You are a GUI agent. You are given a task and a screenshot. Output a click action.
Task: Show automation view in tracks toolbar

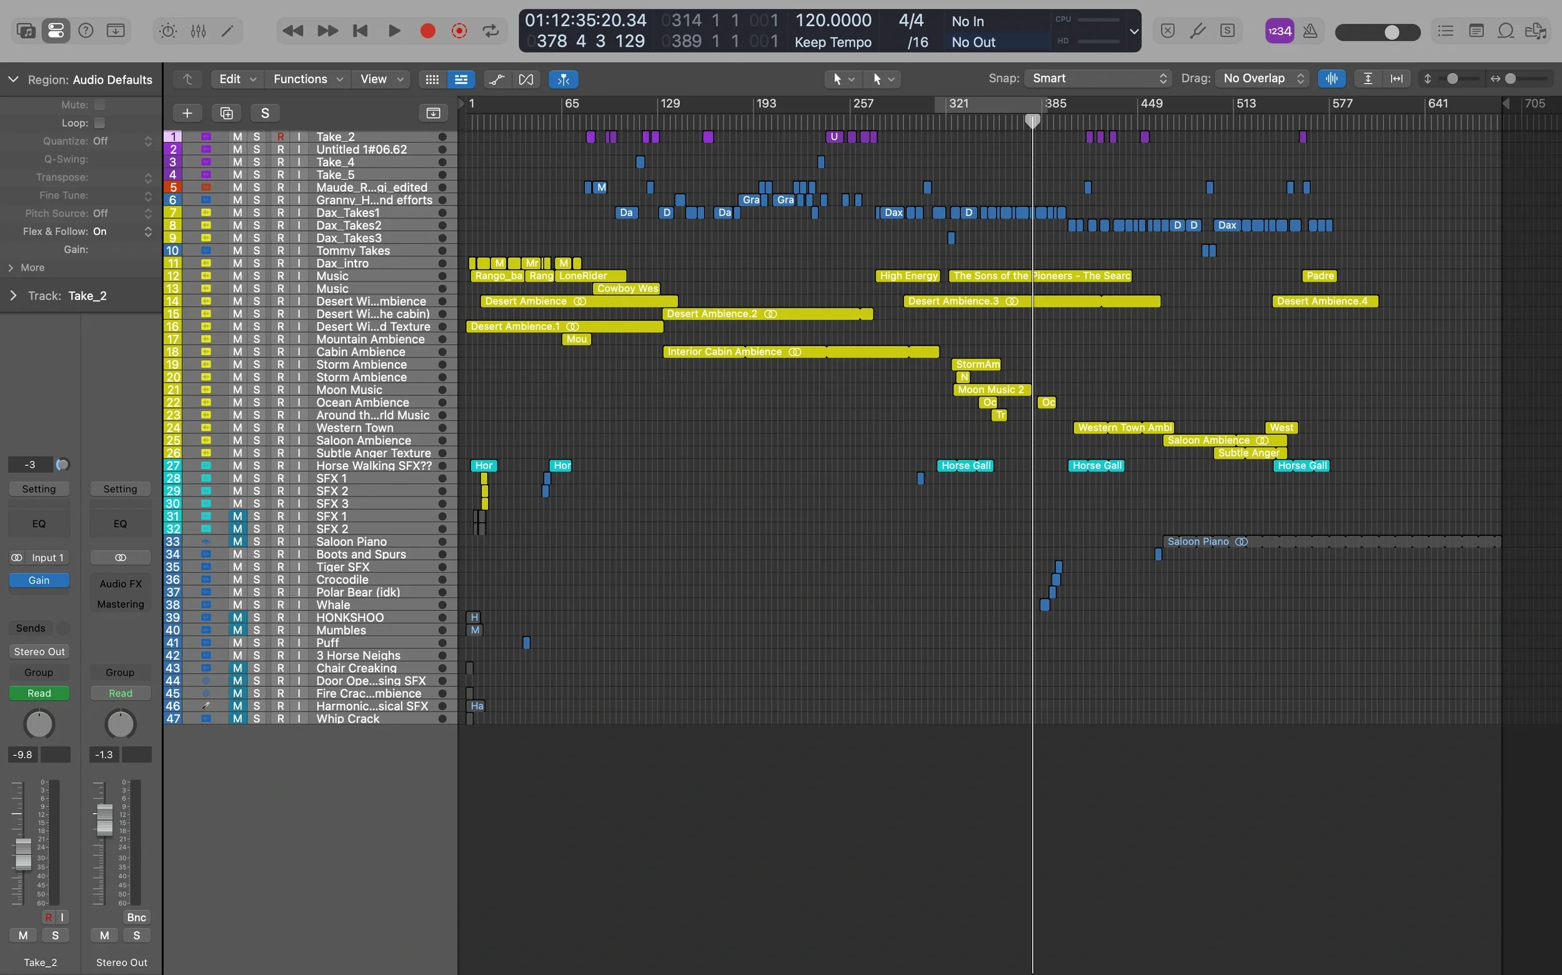click(x=497, y=79)
